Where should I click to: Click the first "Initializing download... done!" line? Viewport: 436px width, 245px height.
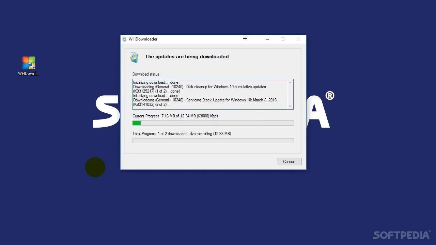tap(156, 82)
